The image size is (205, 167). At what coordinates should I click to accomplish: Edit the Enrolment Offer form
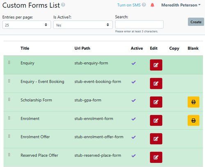click(x=156, y=139)
